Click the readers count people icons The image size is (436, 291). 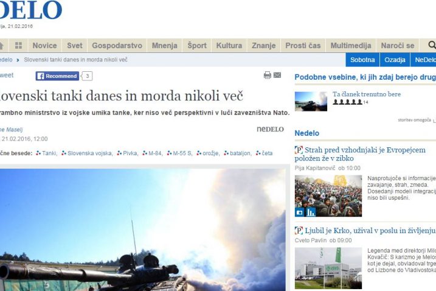[348, 102]
